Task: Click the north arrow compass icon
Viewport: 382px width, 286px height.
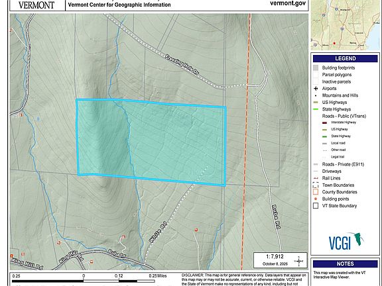Action: click(298, 262)
